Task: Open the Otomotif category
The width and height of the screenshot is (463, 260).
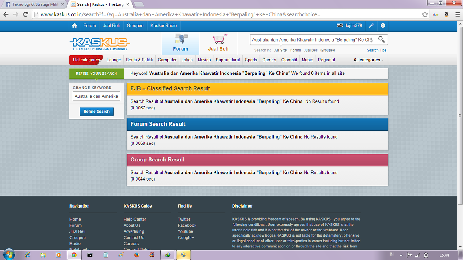Action: click(289, 60)
